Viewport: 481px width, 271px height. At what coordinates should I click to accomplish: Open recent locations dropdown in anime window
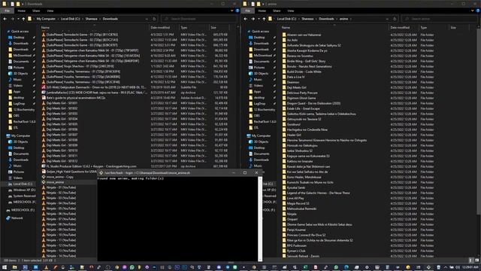tap(259, 19)
